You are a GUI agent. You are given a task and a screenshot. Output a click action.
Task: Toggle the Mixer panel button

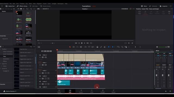click(x=144, y=6)
